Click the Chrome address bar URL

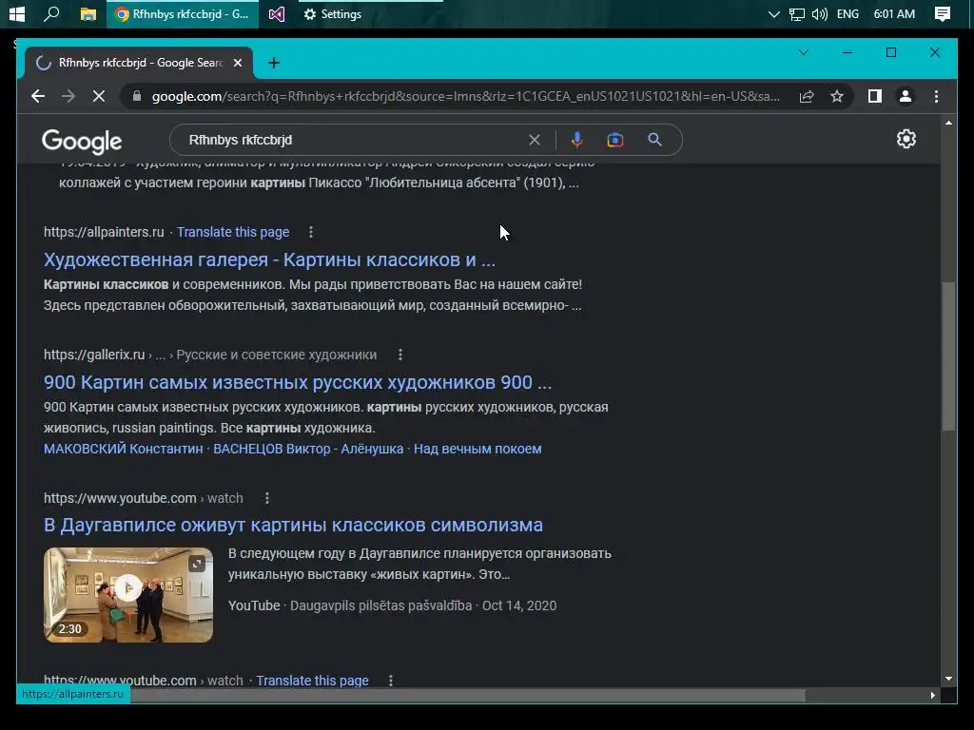click(466, 96)
